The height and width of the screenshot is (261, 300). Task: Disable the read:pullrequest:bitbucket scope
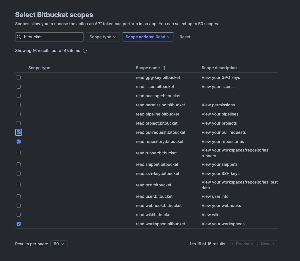[x=19, y=132]
